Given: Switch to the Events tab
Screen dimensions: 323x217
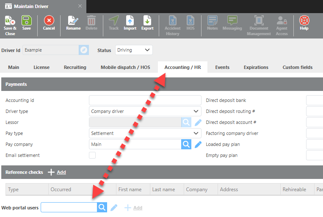Looking at the screenshot, I should (222, 67).
